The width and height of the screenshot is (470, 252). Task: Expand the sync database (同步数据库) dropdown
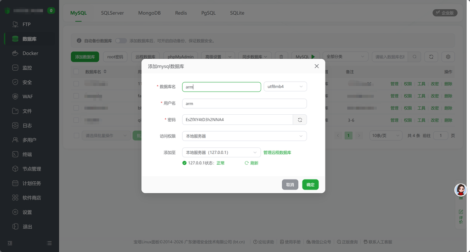click(255, 56)
